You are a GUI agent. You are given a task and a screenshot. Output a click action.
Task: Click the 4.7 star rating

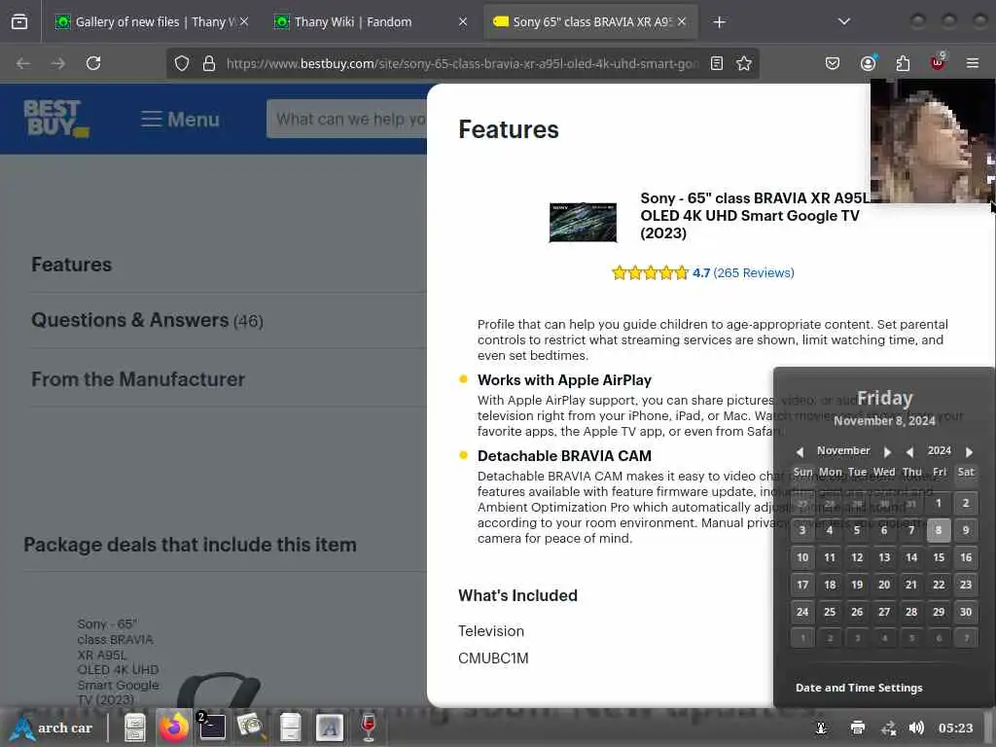[660, 273]
